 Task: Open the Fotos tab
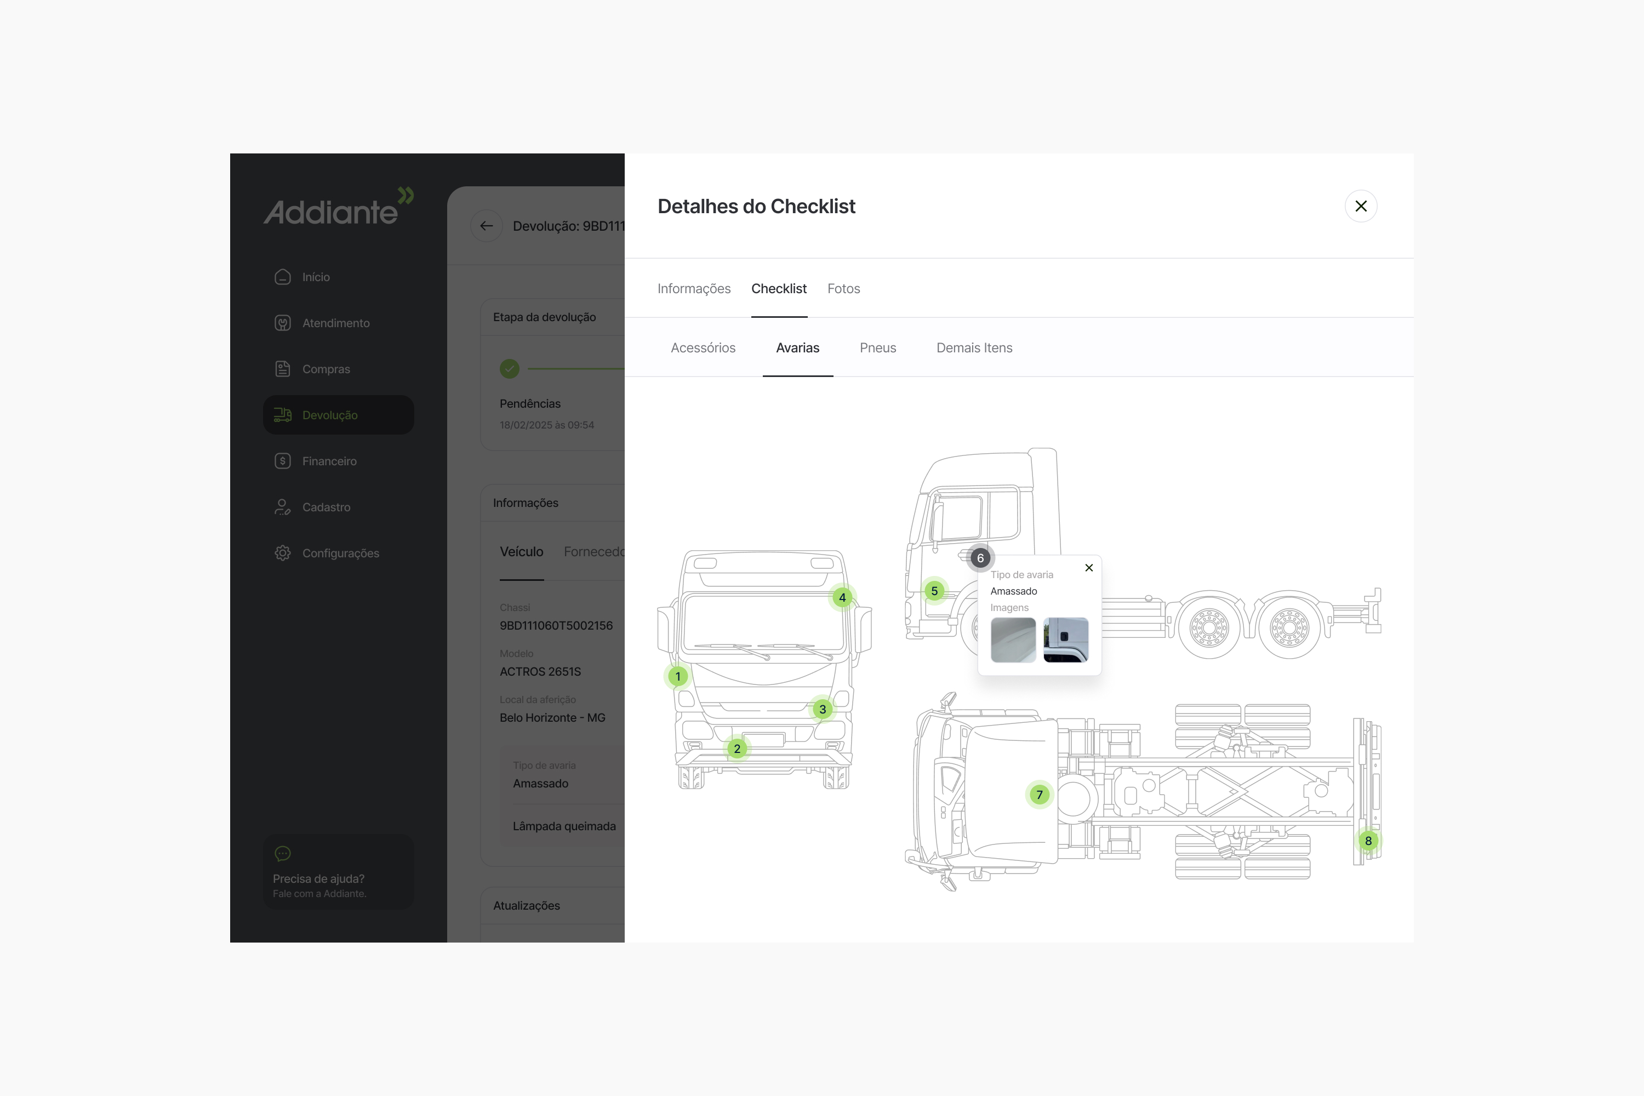coord(843,289)
